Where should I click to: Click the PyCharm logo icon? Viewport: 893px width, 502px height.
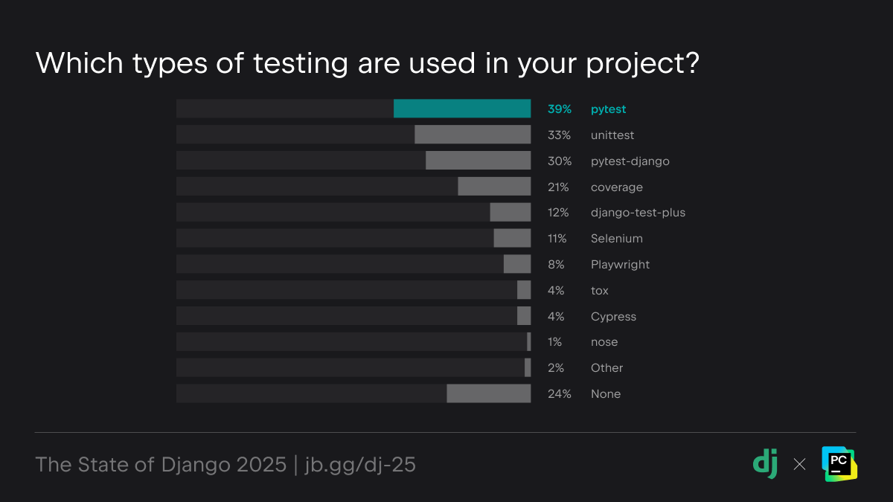click(x=839, y=464)
